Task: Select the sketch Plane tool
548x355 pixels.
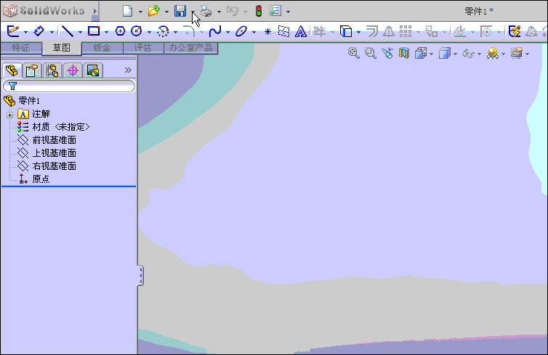Action: [x=283, y=31]
